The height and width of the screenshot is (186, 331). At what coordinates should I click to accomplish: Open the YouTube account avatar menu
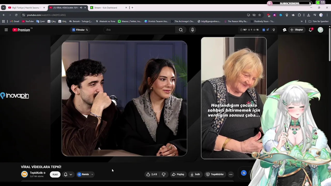[320, 30]
